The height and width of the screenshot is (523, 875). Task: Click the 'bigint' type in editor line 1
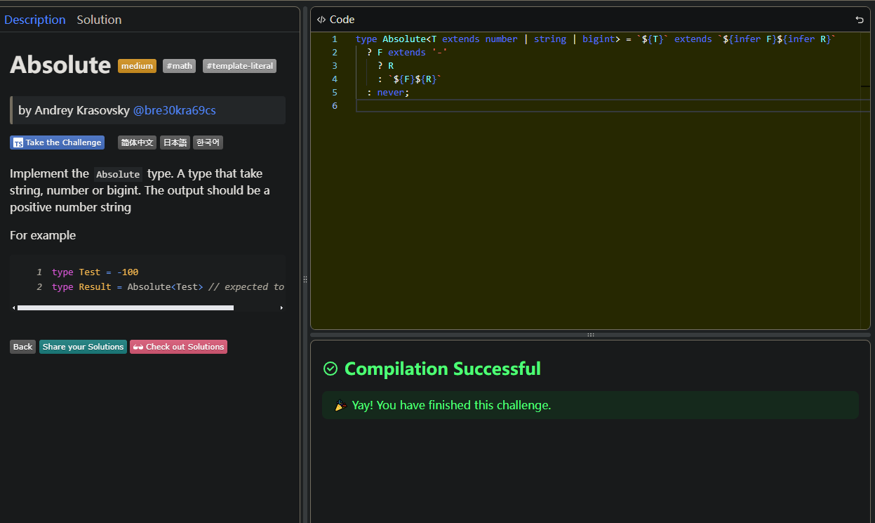coord(599,39)
